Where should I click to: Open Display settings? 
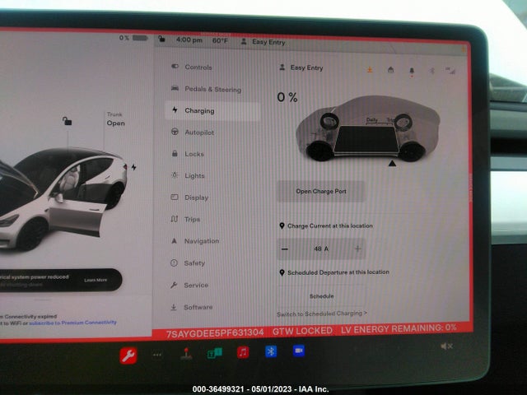tap(190, 197)
